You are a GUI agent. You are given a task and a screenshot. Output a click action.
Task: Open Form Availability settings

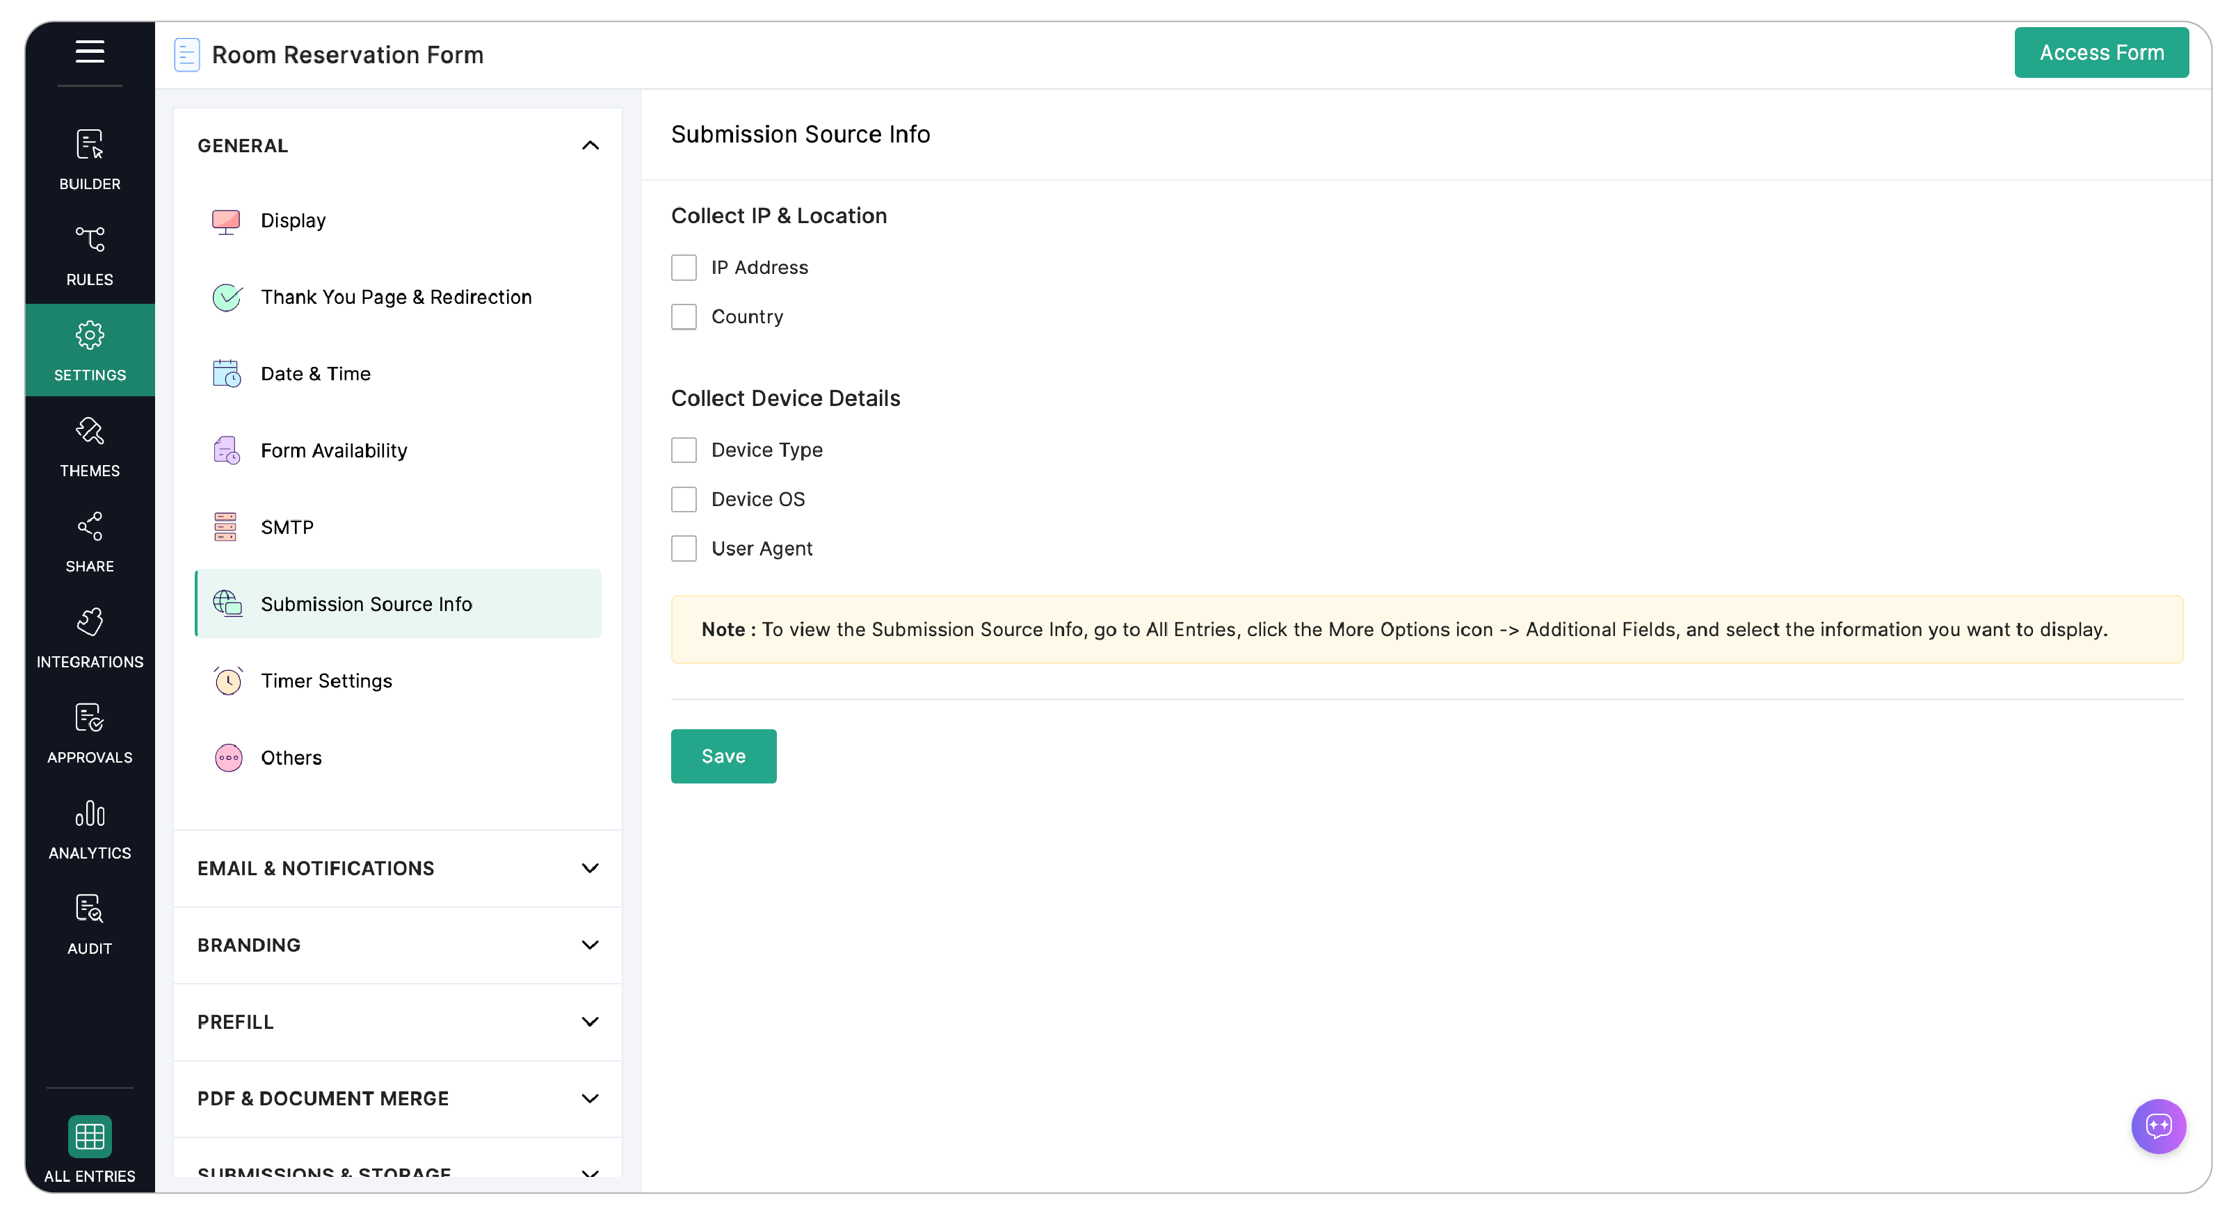tap(399, 451)
